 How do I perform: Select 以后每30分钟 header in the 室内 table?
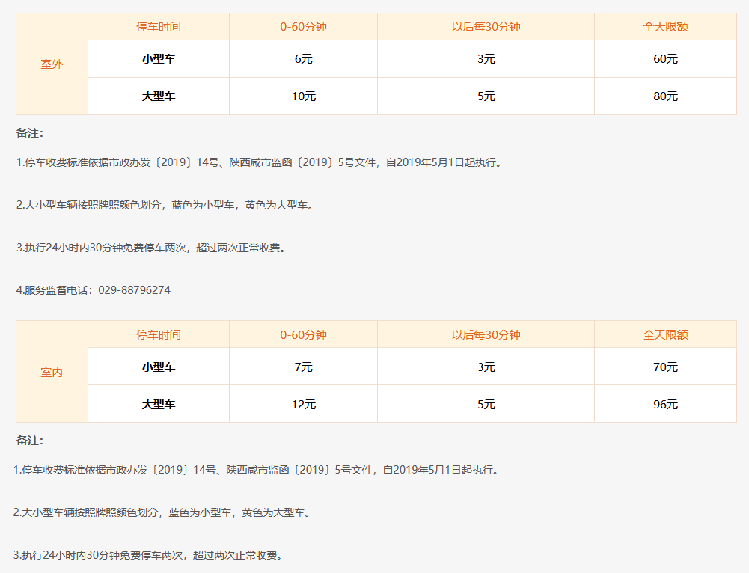pyautogui.click(x=486, y=334)
